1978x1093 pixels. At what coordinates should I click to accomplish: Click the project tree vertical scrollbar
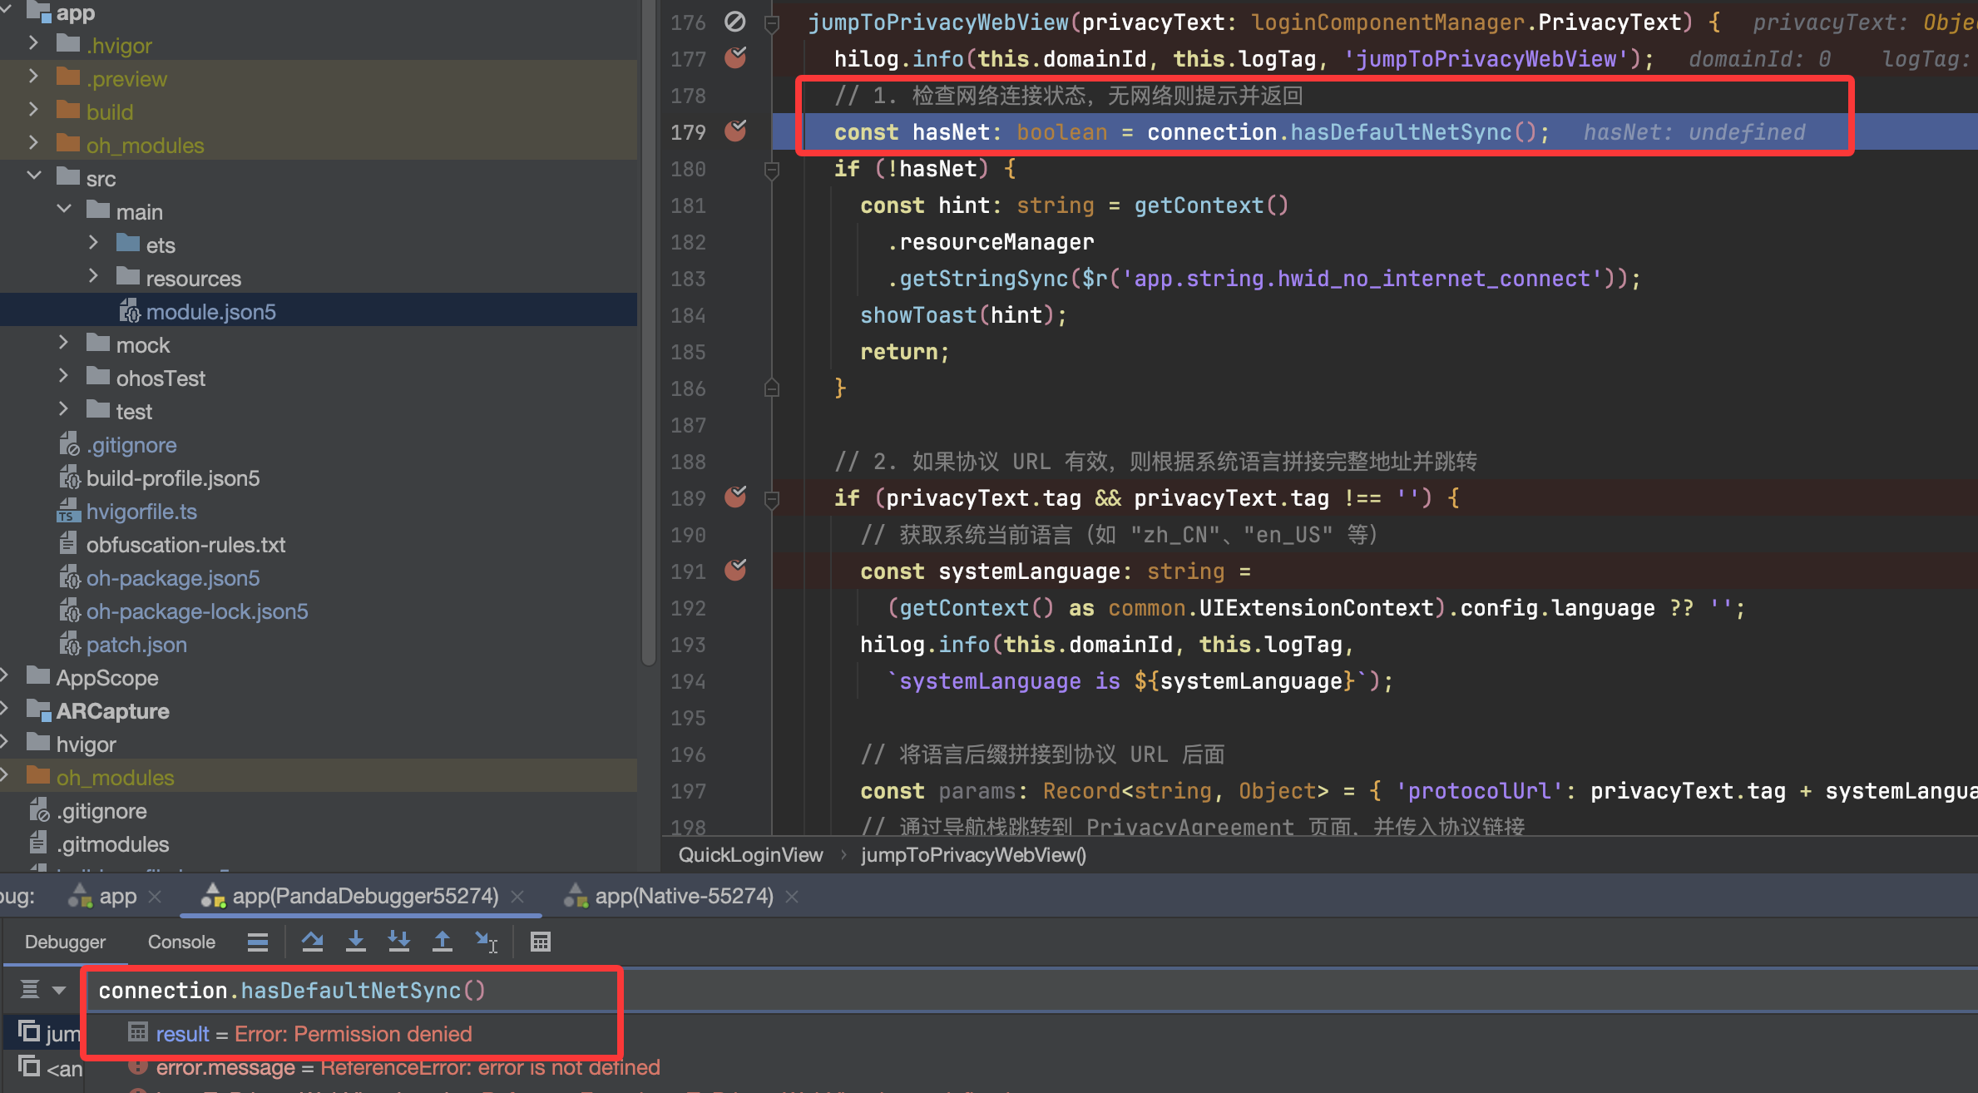pos(649,333)
